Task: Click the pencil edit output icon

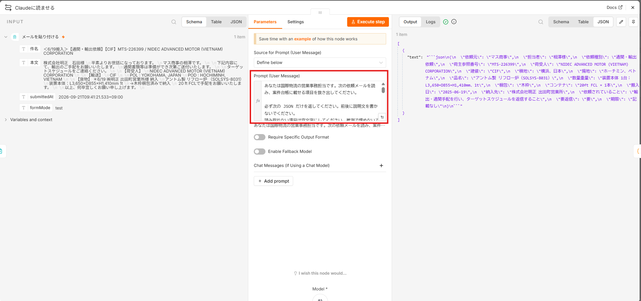Action: pos(621,22)
